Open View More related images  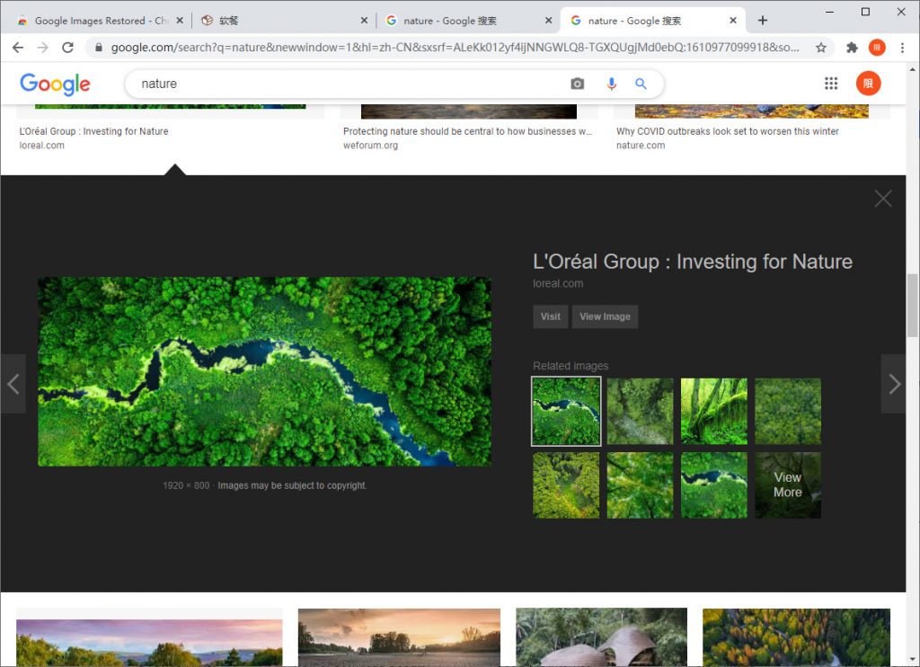[x=787, y=485]
